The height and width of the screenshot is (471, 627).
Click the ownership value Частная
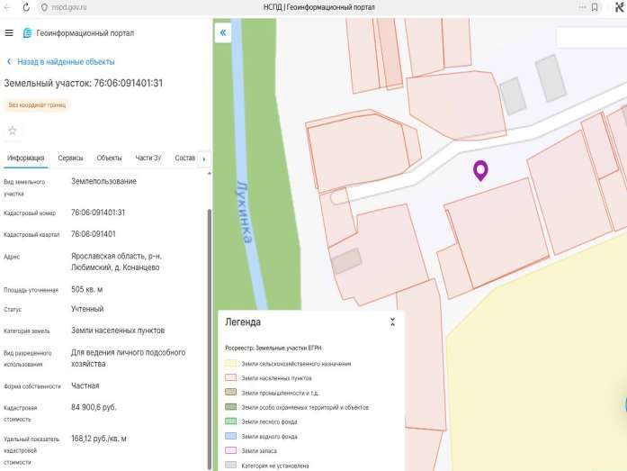pos(85,385)
